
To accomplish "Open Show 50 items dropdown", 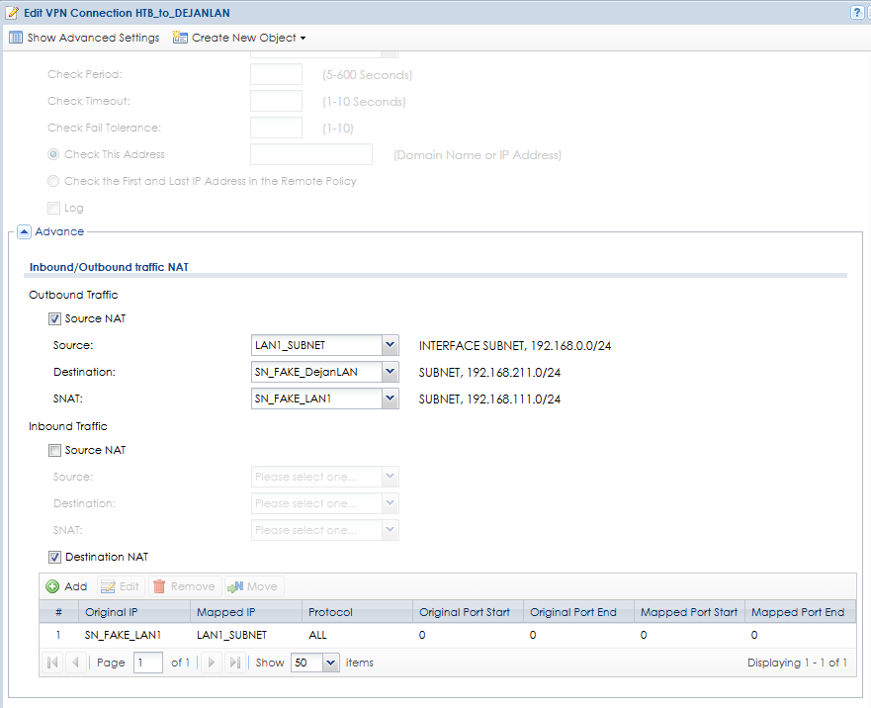I will click(331, 663).
